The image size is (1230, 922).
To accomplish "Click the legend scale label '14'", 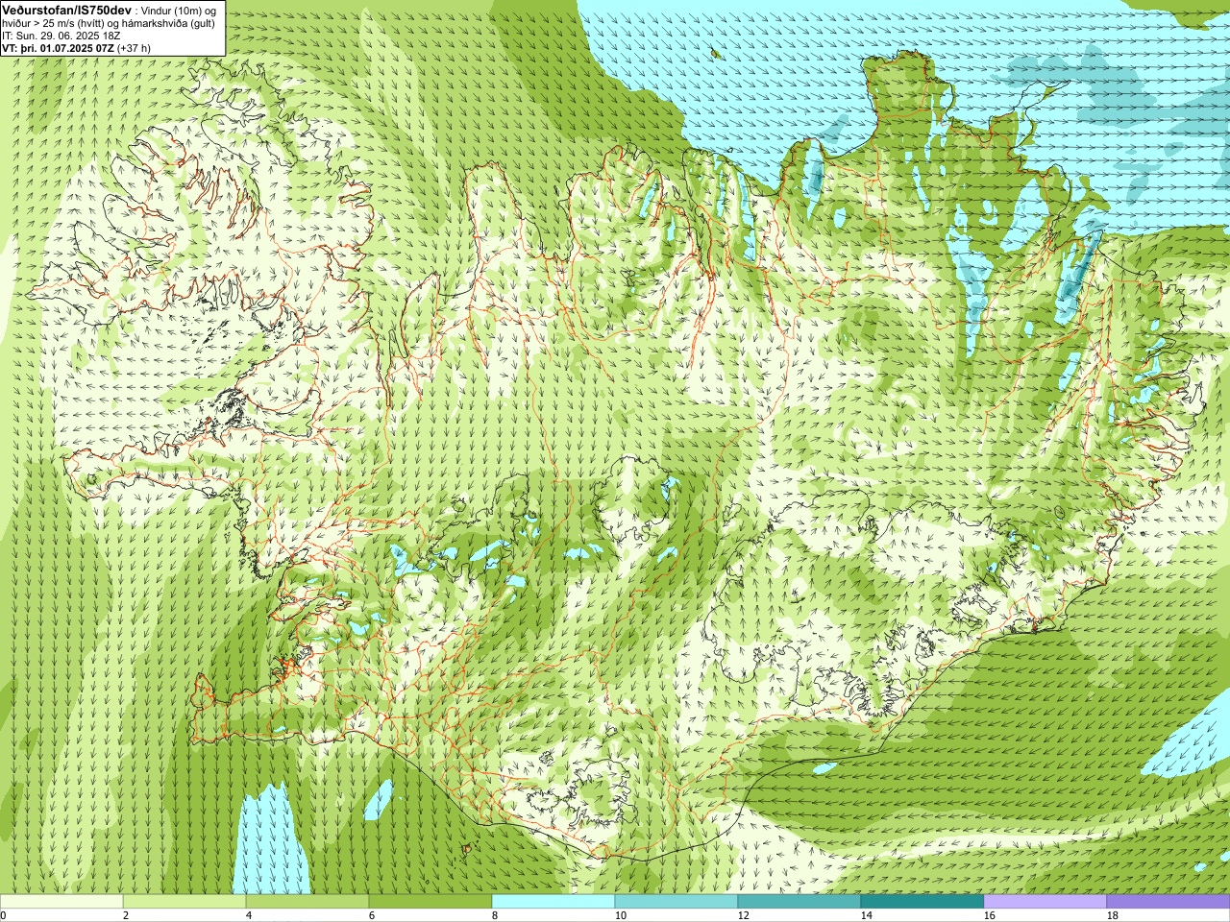I will [x=867, y=915].
